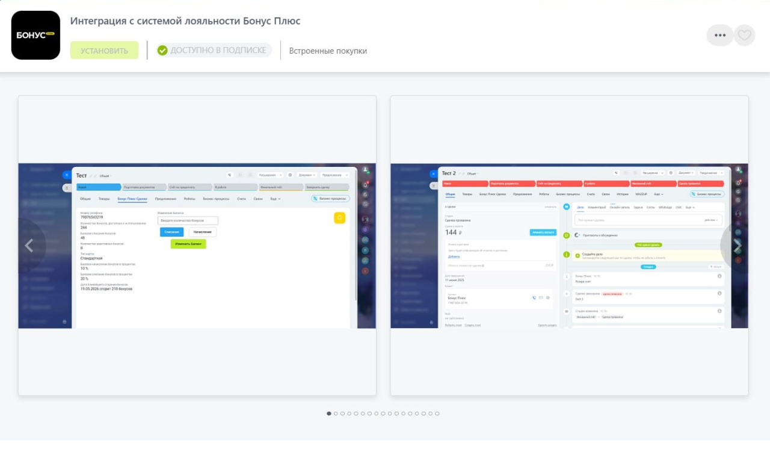Install the app via Установить button
Viewport: 770px width, 475px height.
105,50
